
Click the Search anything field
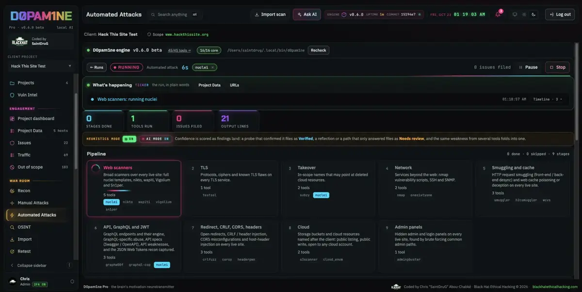tap(175, 15)
